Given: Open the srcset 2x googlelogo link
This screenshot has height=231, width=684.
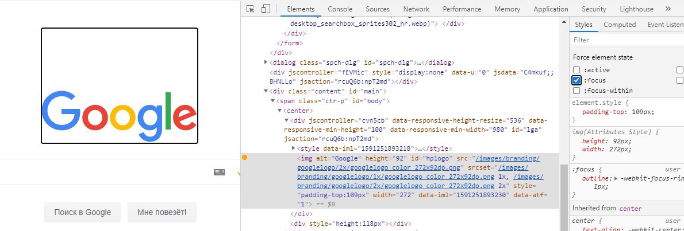Looking at the screenshot, I should pyautogui.click(x=421, y=182).
